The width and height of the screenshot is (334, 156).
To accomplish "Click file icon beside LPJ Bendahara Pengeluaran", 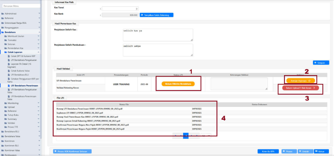I will coord(9,60).
